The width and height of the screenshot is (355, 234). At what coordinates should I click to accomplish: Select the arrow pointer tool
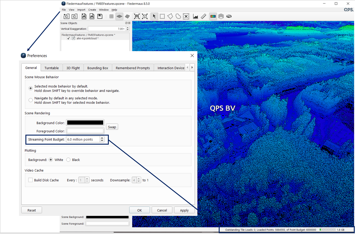[154, 16]
